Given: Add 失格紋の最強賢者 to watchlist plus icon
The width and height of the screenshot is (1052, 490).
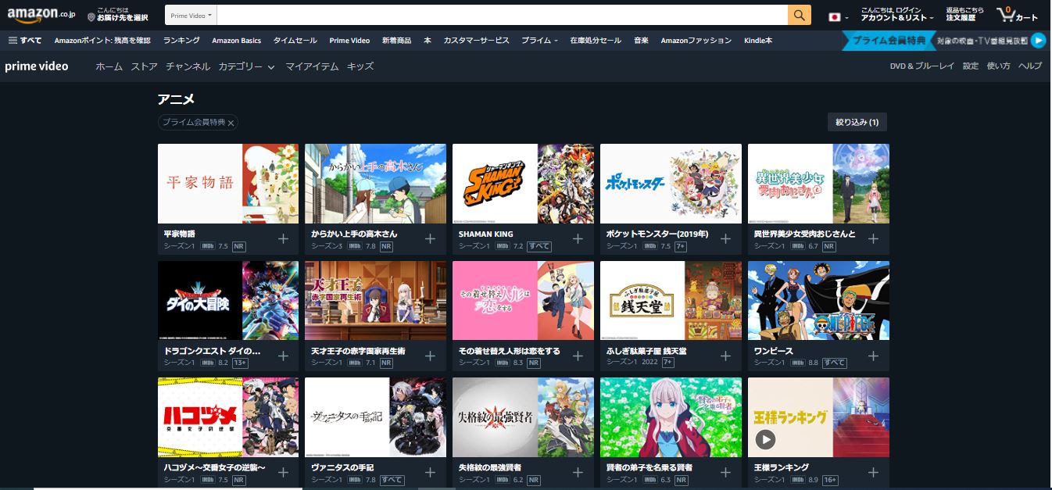Looking at the screenshot, I should click(x=578, y=473).
